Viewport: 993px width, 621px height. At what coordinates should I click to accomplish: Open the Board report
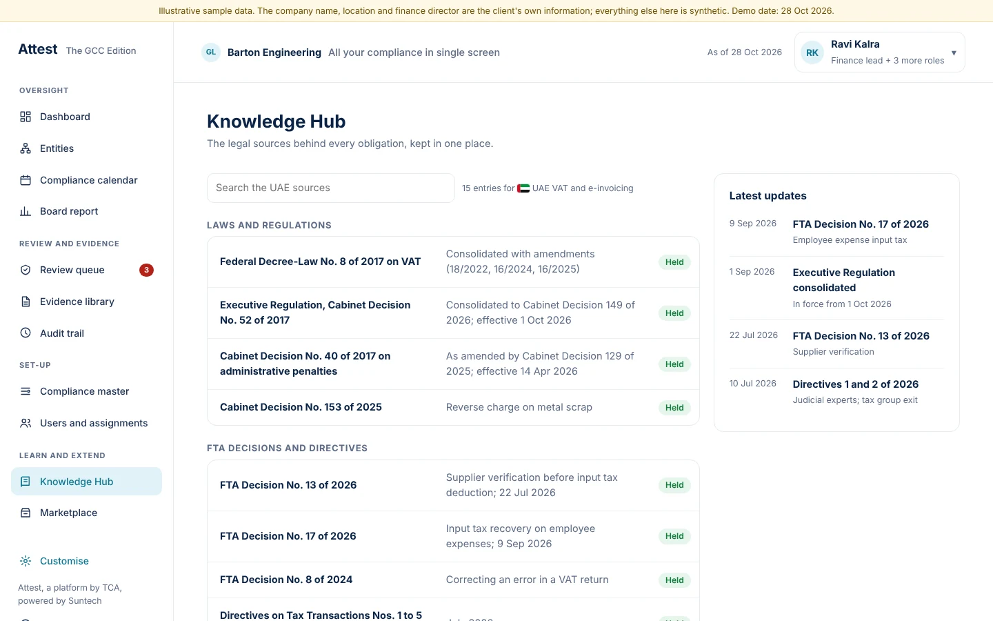point(86,211)
